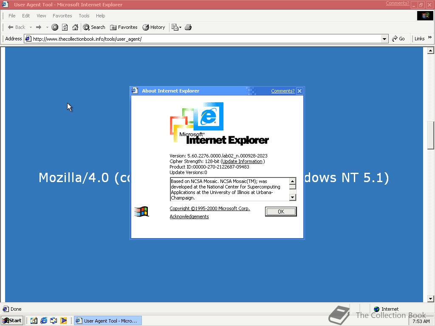Open the Edit menu

26,16
